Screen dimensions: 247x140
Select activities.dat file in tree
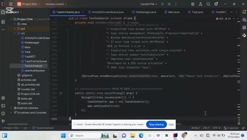pyautogui.click(x=27, y=80)
